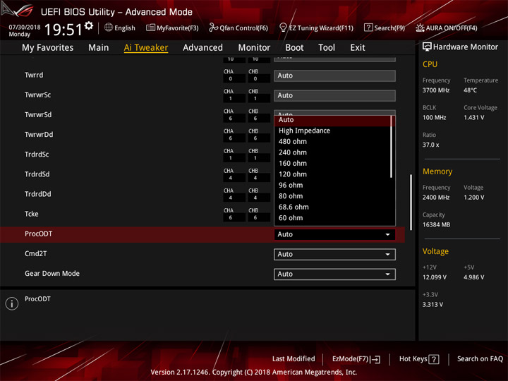
Task: Click the +12V 12.099 V reading
Action: pos(435,277)
